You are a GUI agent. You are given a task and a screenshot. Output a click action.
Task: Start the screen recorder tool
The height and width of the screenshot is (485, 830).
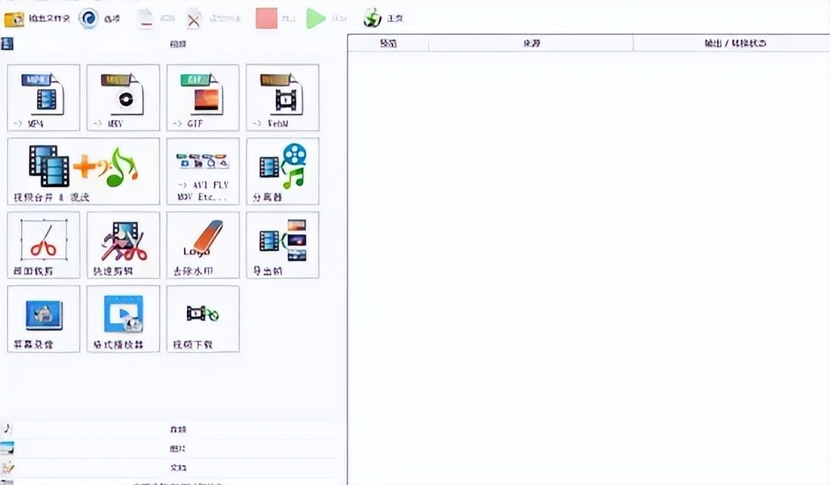point(43,319)
